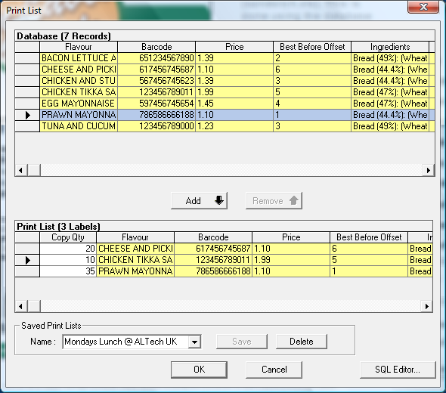
Task: Click row selector of Print List Prawn row
Action: (27, 271)
